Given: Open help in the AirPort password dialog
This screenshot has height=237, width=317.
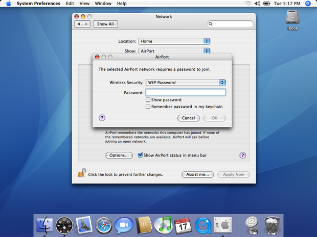Looking at the screenshot, I should pos(102,118).
